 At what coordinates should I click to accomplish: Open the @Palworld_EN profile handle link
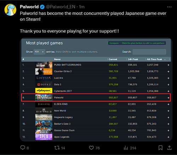pos(61,7)
